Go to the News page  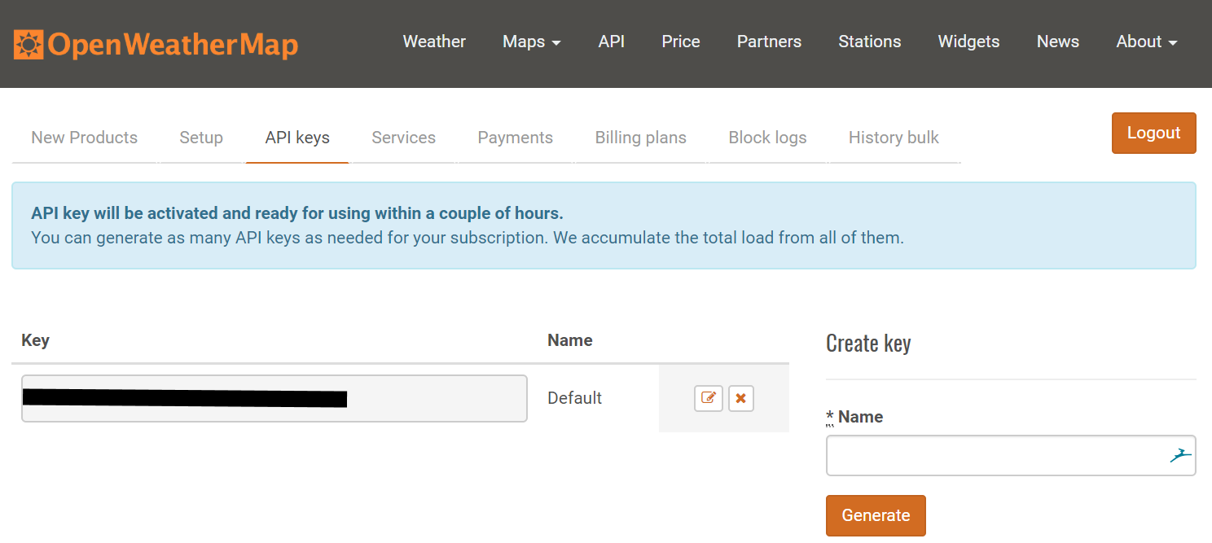tap(1058, 42)
